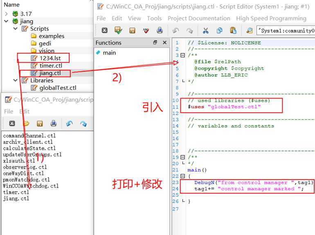Click the DebugN code line 23
315x235 pixels.
tap(254, 183)
